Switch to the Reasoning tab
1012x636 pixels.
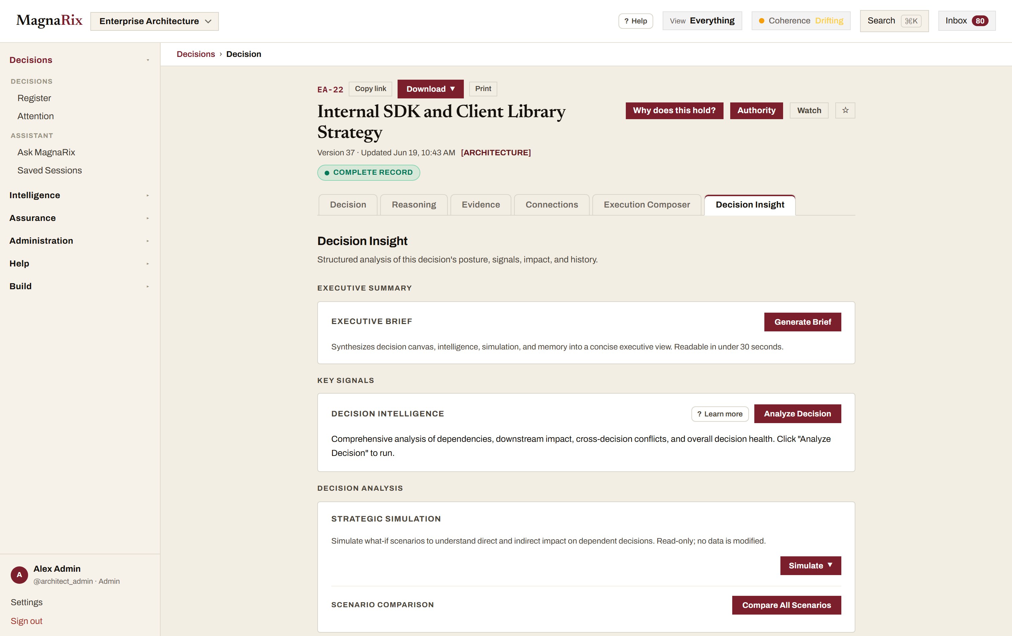pyautogui.click(x=414, y=205)
